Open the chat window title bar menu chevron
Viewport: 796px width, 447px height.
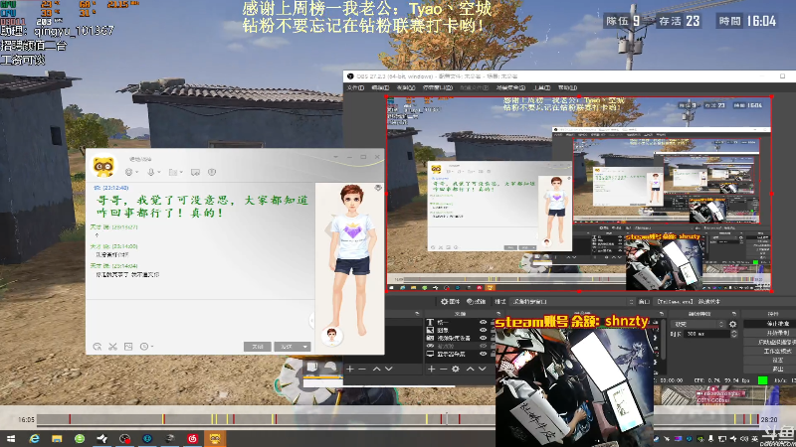coord(335,157)
